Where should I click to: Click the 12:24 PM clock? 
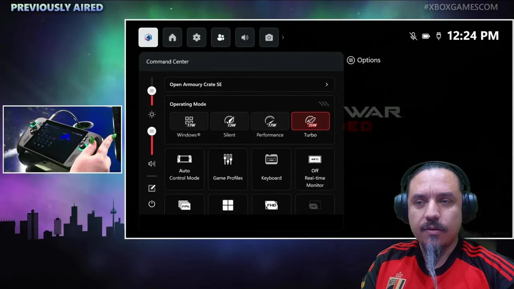point(473,36)
